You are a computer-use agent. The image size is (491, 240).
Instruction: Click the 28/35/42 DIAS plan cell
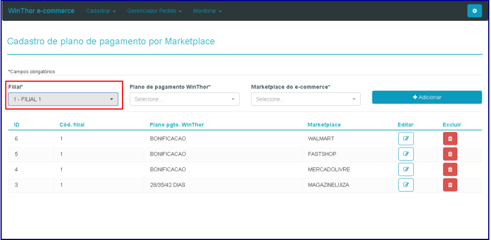(x=168, y=185)
